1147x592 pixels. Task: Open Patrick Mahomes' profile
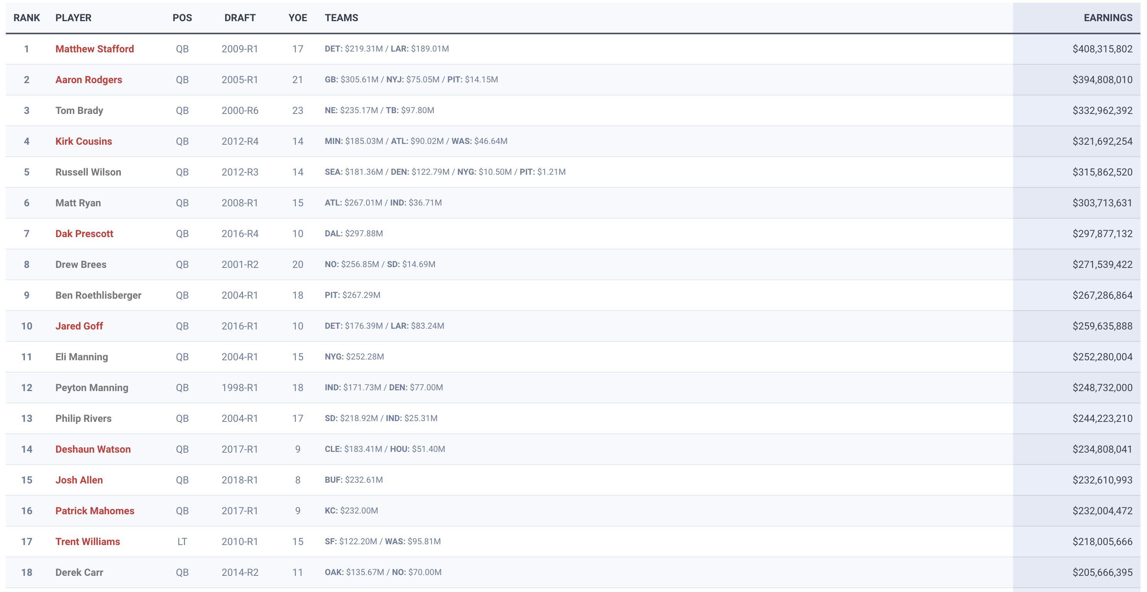[x=95, y=510]
